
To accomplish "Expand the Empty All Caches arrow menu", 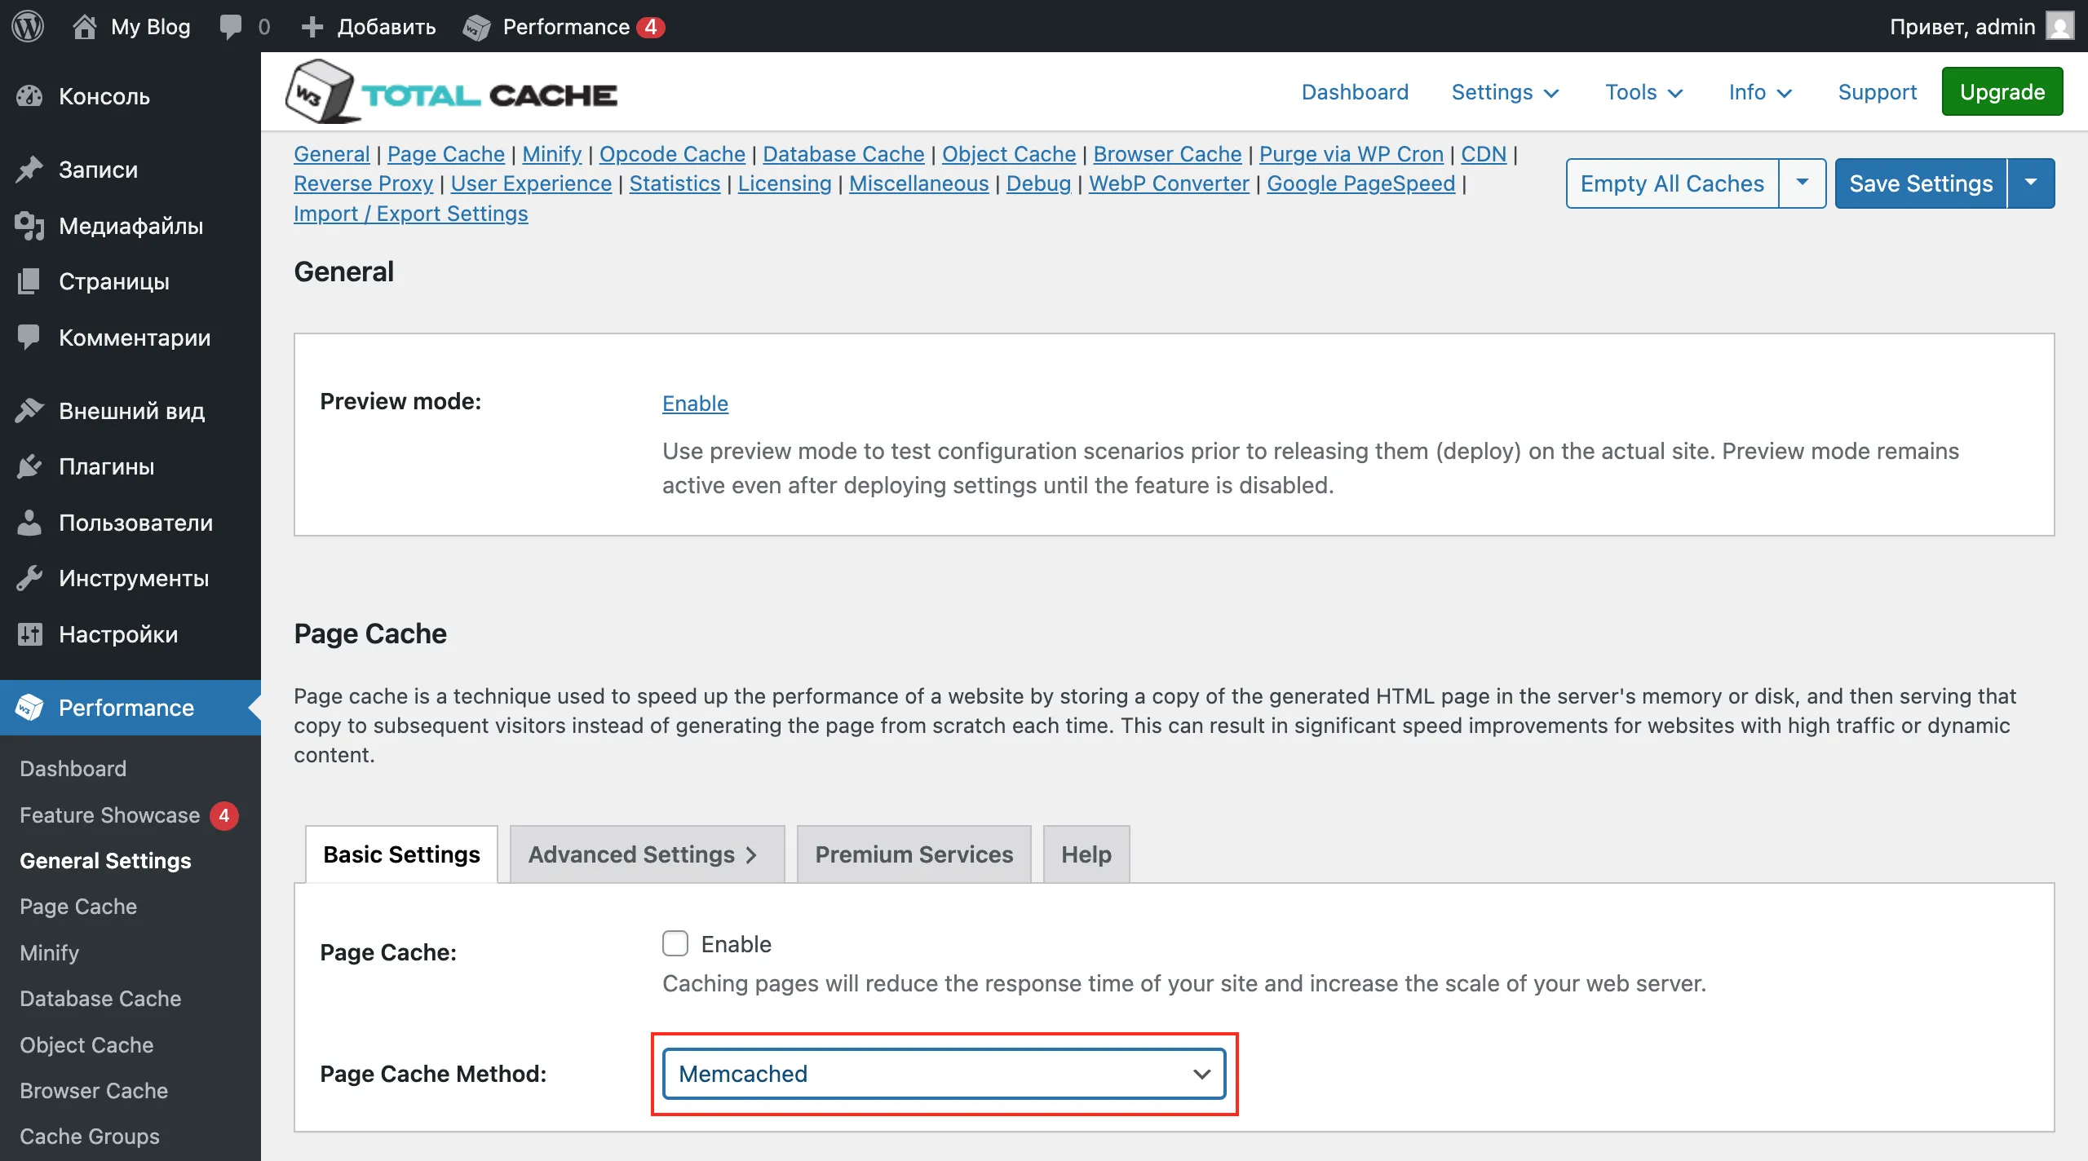I will tap(1802, 183).
